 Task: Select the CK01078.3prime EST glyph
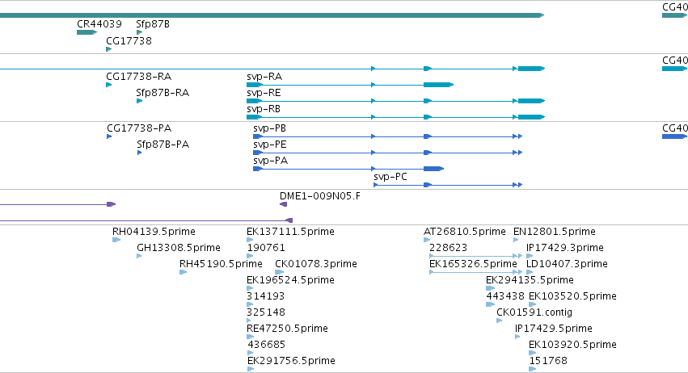coord(280,272)
